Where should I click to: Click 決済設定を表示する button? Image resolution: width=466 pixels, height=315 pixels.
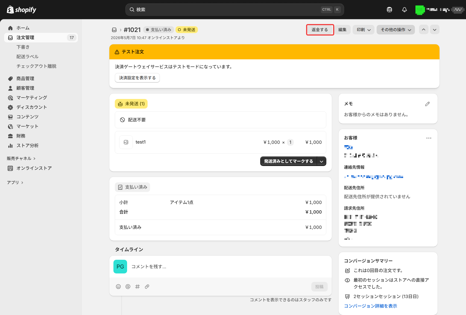coord(137,78)
